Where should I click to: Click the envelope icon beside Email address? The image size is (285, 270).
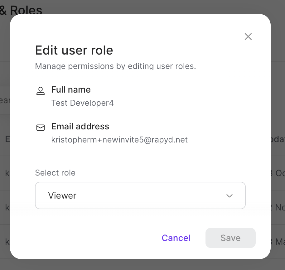(40, 128)
